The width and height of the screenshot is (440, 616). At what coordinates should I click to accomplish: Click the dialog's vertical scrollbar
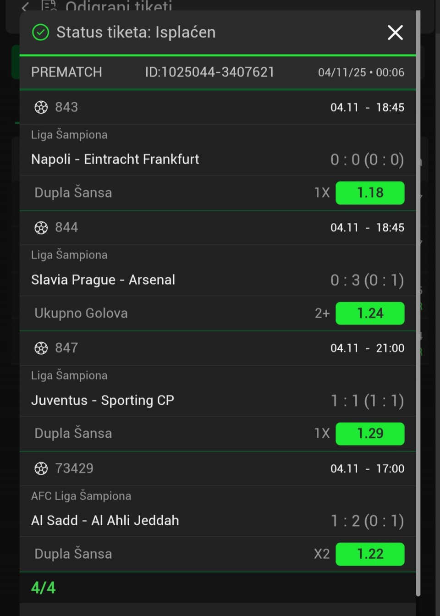pyautogui.click(x=418, y=302)
